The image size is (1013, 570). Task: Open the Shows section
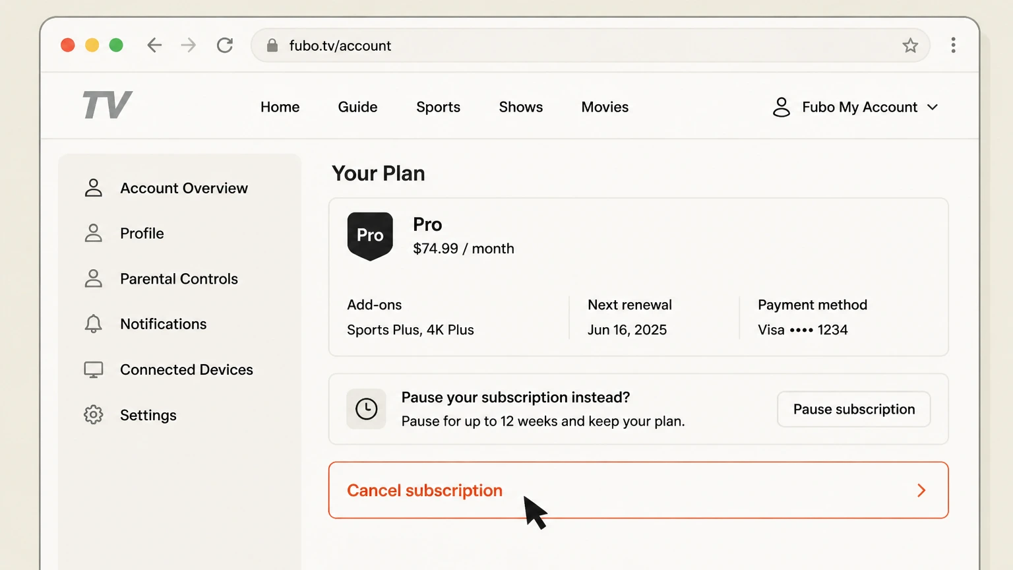tap(520, 107)
